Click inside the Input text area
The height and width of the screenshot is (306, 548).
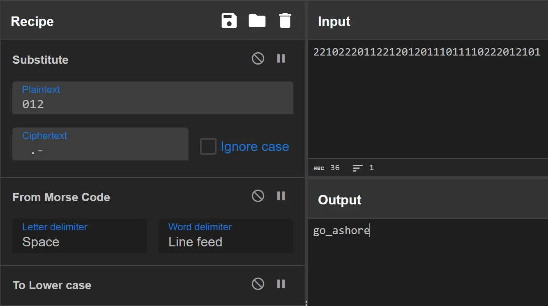click(x=427, y=103)
